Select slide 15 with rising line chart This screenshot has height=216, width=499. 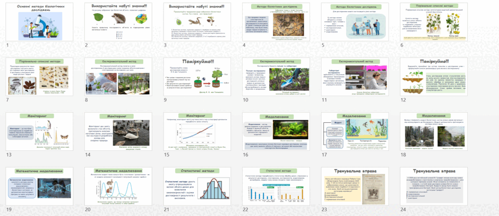click(197, 131)
